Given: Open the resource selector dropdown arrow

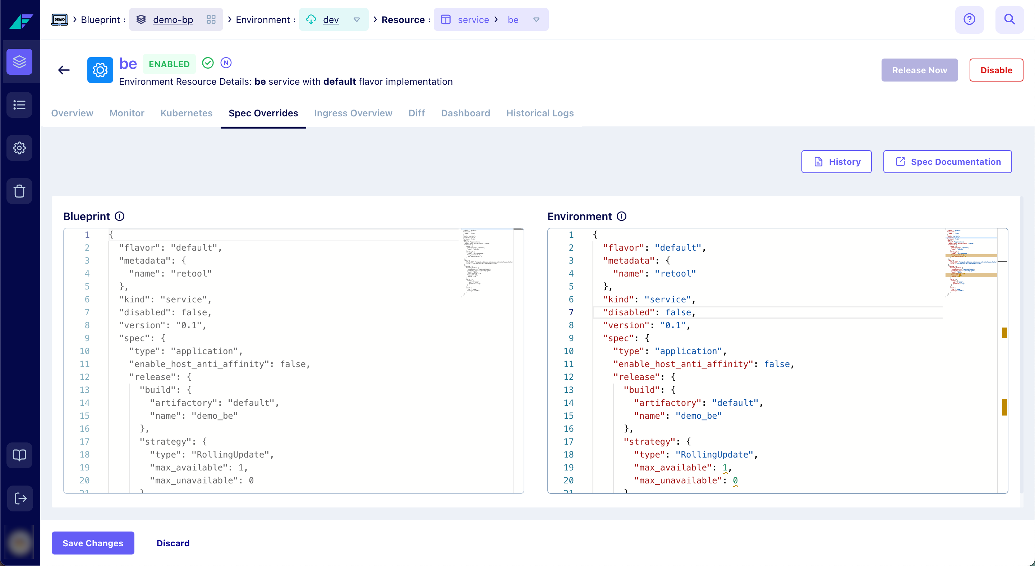Looking at the screenshot, I should pyautogui.click(x=536, y=20).
